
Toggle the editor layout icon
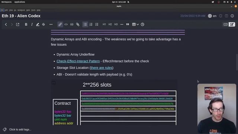(226, 16)
